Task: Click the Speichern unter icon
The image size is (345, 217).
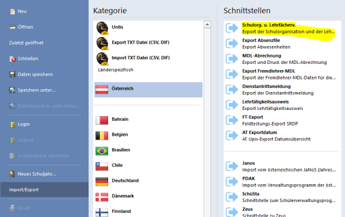Action: tap(12, 90)
